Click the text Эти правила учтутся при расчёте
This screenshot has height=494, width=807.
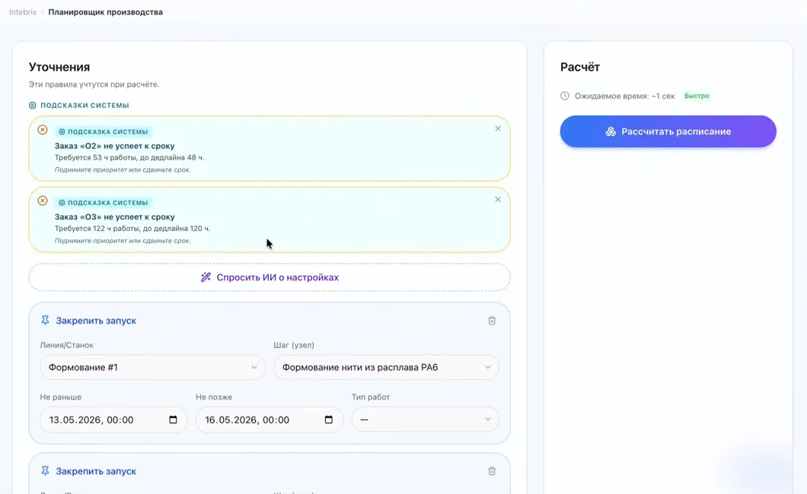94,84
